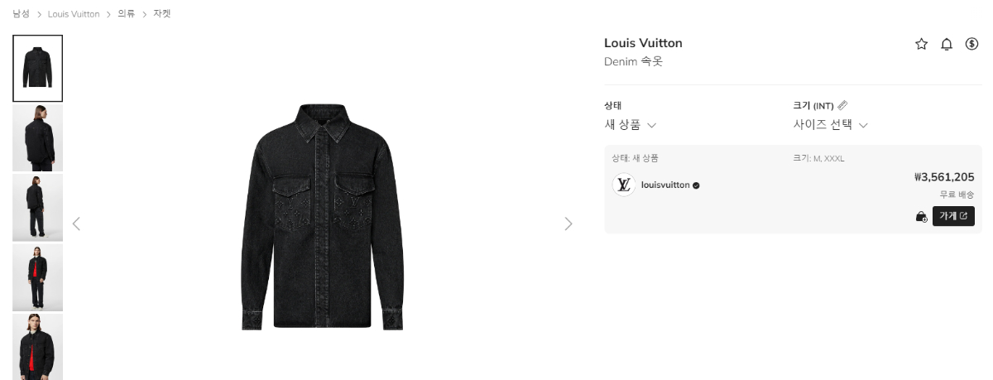
Task: Open the 새 상품 condition dropdown
Action: click(630, 125)
